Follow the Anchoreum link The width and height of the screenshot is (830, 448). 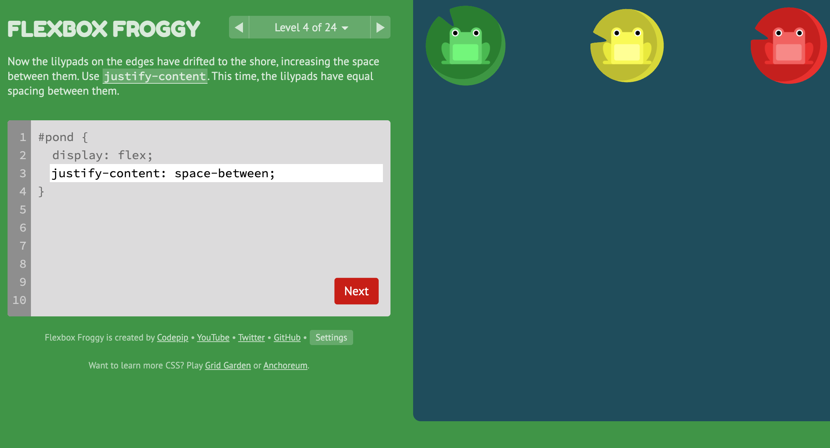(x=285, y=365)
